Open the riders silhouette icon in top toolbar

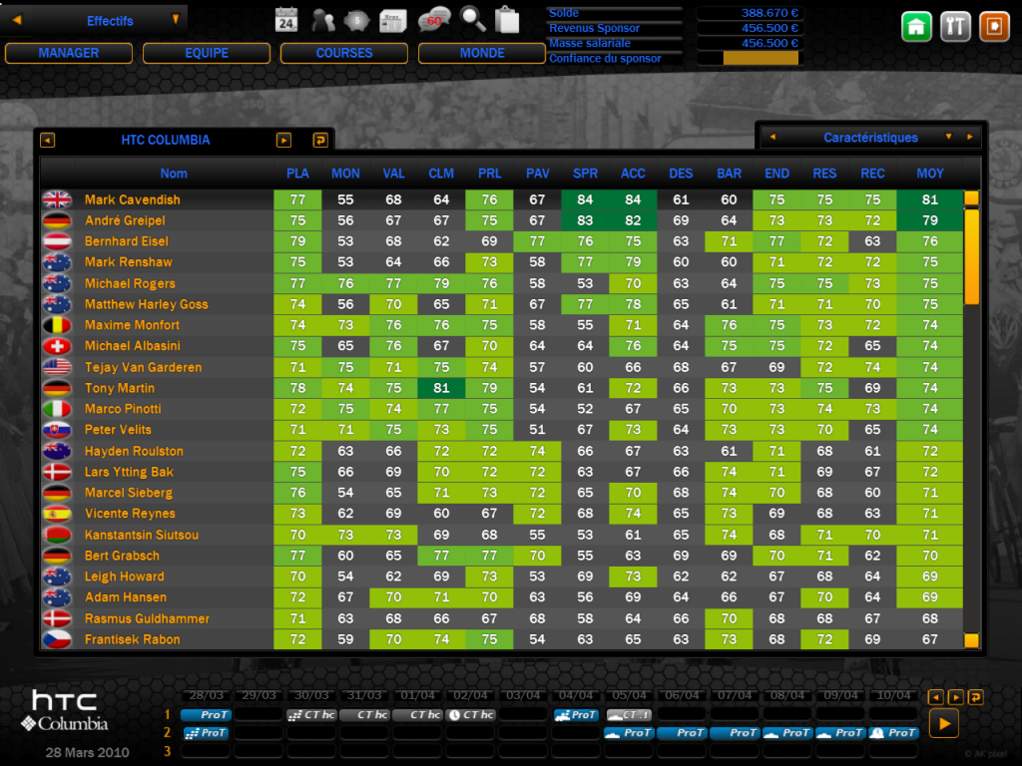[x=322, y=20]
